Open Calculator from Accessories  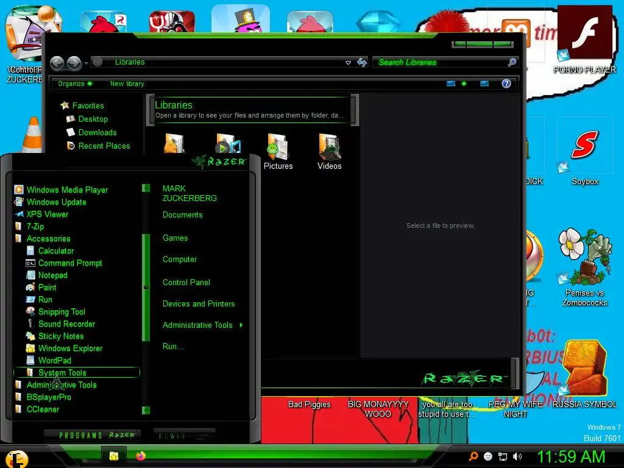point(50,250)
